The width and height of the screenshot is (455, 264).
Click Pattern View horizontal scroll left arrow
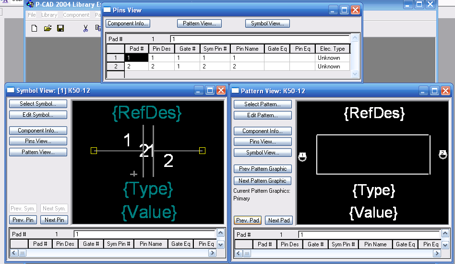point(239,253)
